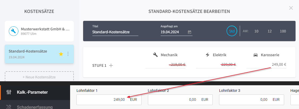Click the Karosserie car icon

255,55
